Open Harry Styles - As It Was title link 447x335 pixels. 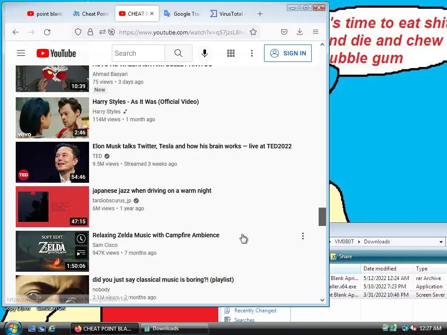[x=146, y=102]
